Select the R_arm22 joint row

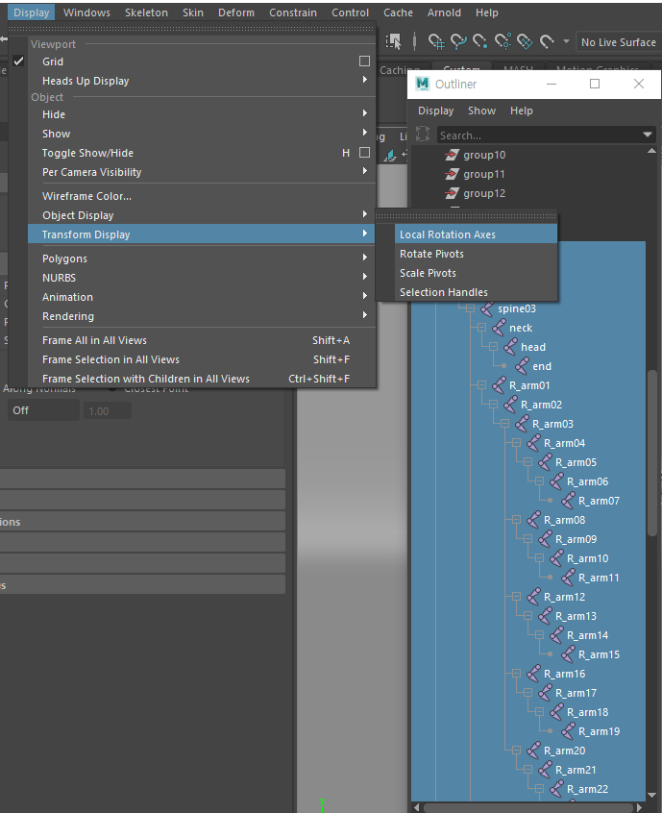coord(528,789)
